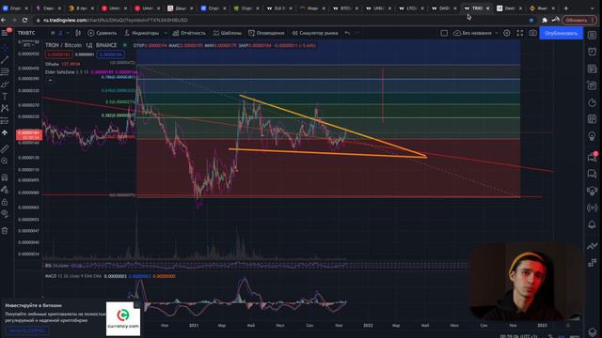602x338 pixels.
Task: Open the Без названия saved layout cloud
Action: [x=472, y=34]
